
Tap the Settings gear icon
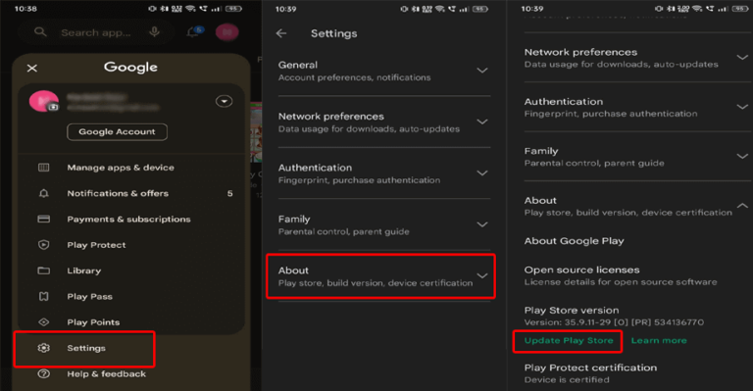(x=44, y=348)
